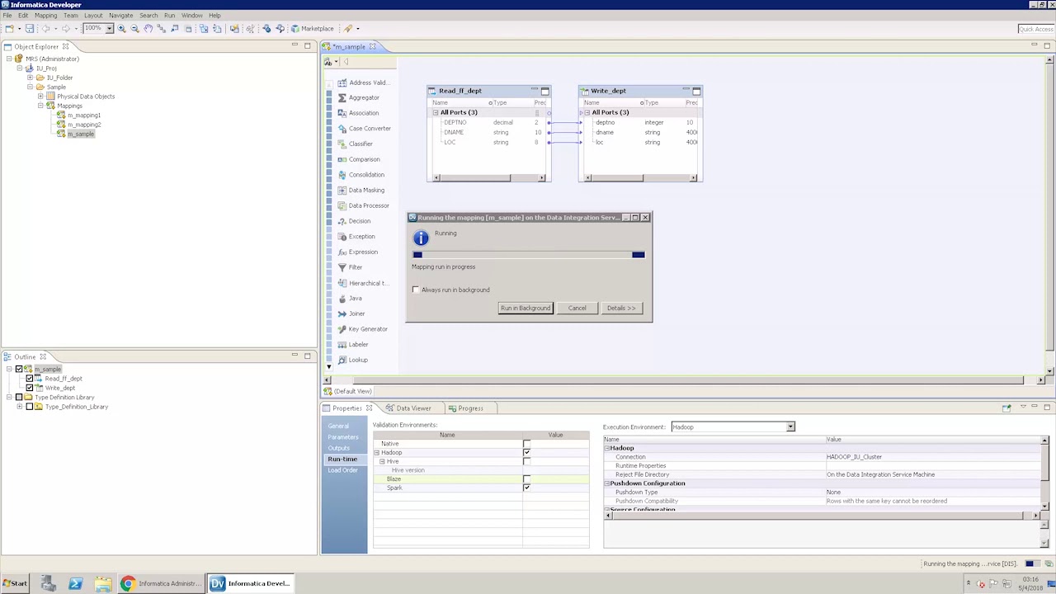Click the Quick Access search field
The image size is (1056, 594).
point(1035,29)
